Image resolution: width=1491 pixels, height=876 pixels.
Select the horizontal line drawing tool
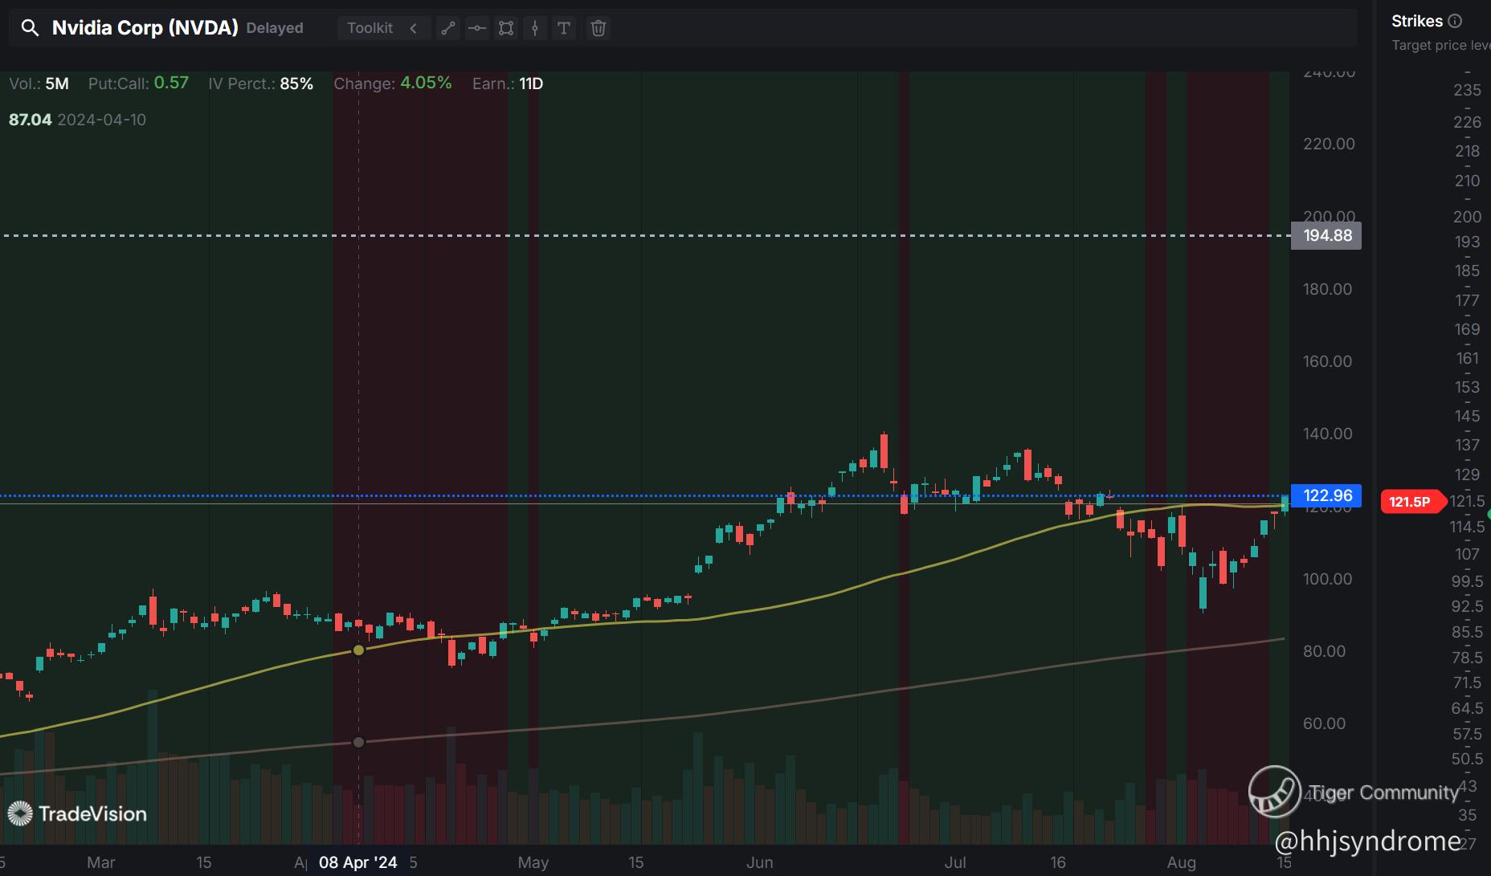pos(477,28)
